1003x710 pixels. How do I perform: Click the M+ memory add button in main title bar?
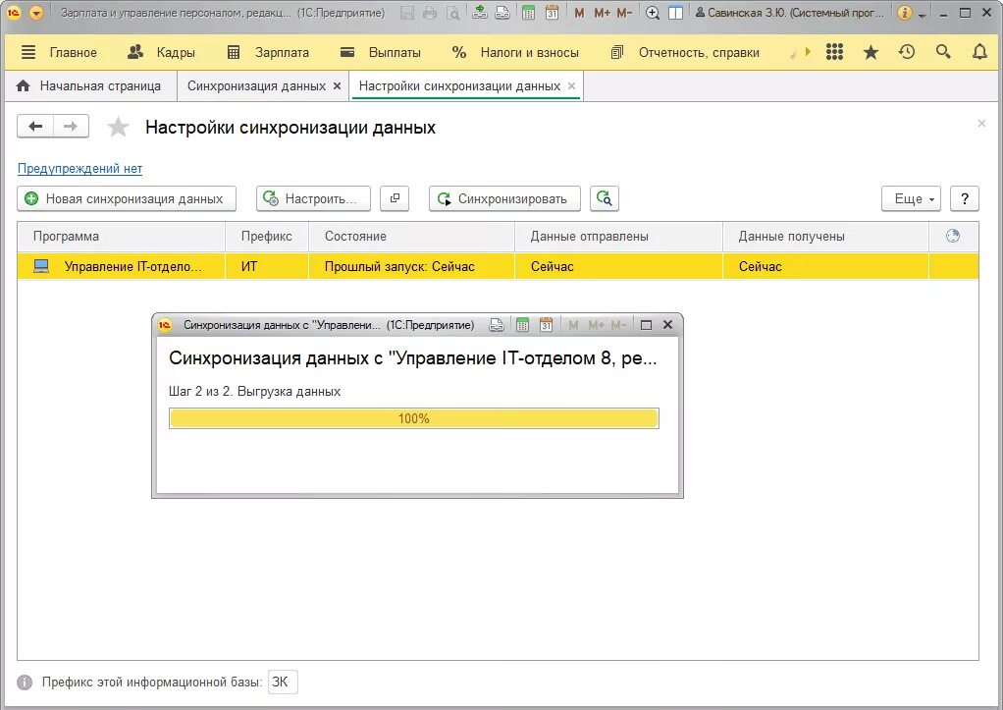(x=602, y=13)
